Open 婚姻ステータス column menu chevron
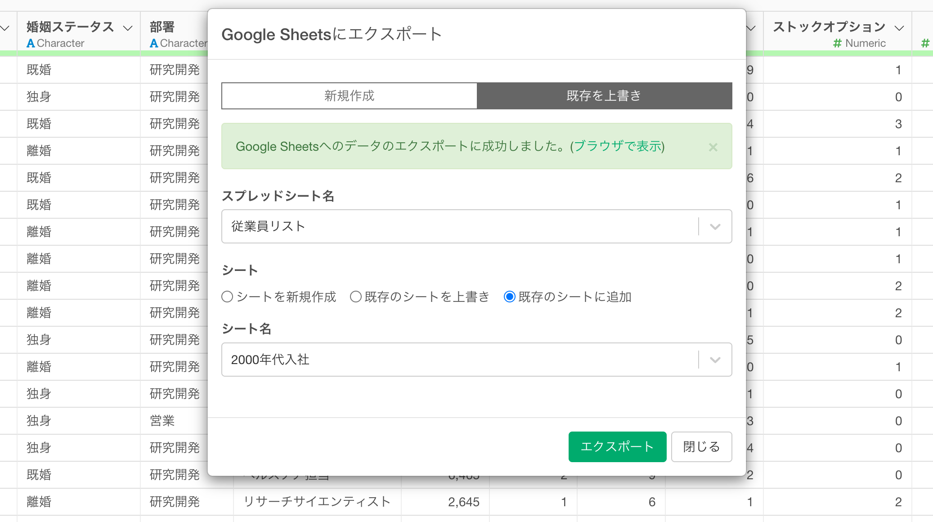Viewport: 933px width, 522px height. click(128, 28)
